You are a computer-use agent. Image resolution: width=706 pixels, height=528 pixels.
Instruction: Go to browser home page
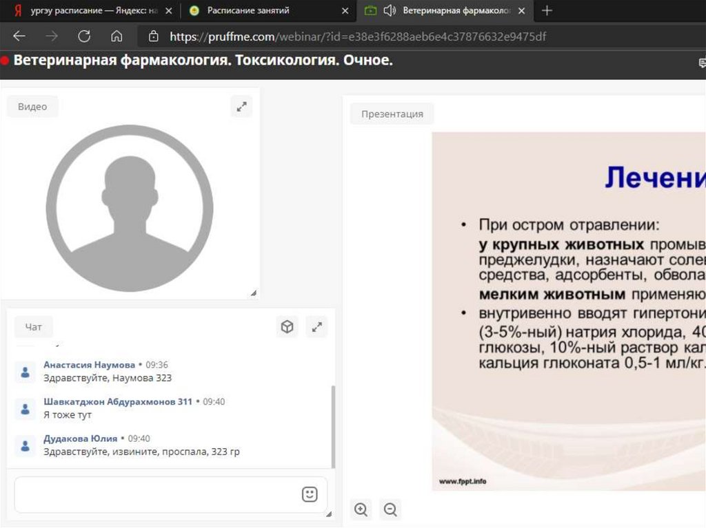(117, 36)
